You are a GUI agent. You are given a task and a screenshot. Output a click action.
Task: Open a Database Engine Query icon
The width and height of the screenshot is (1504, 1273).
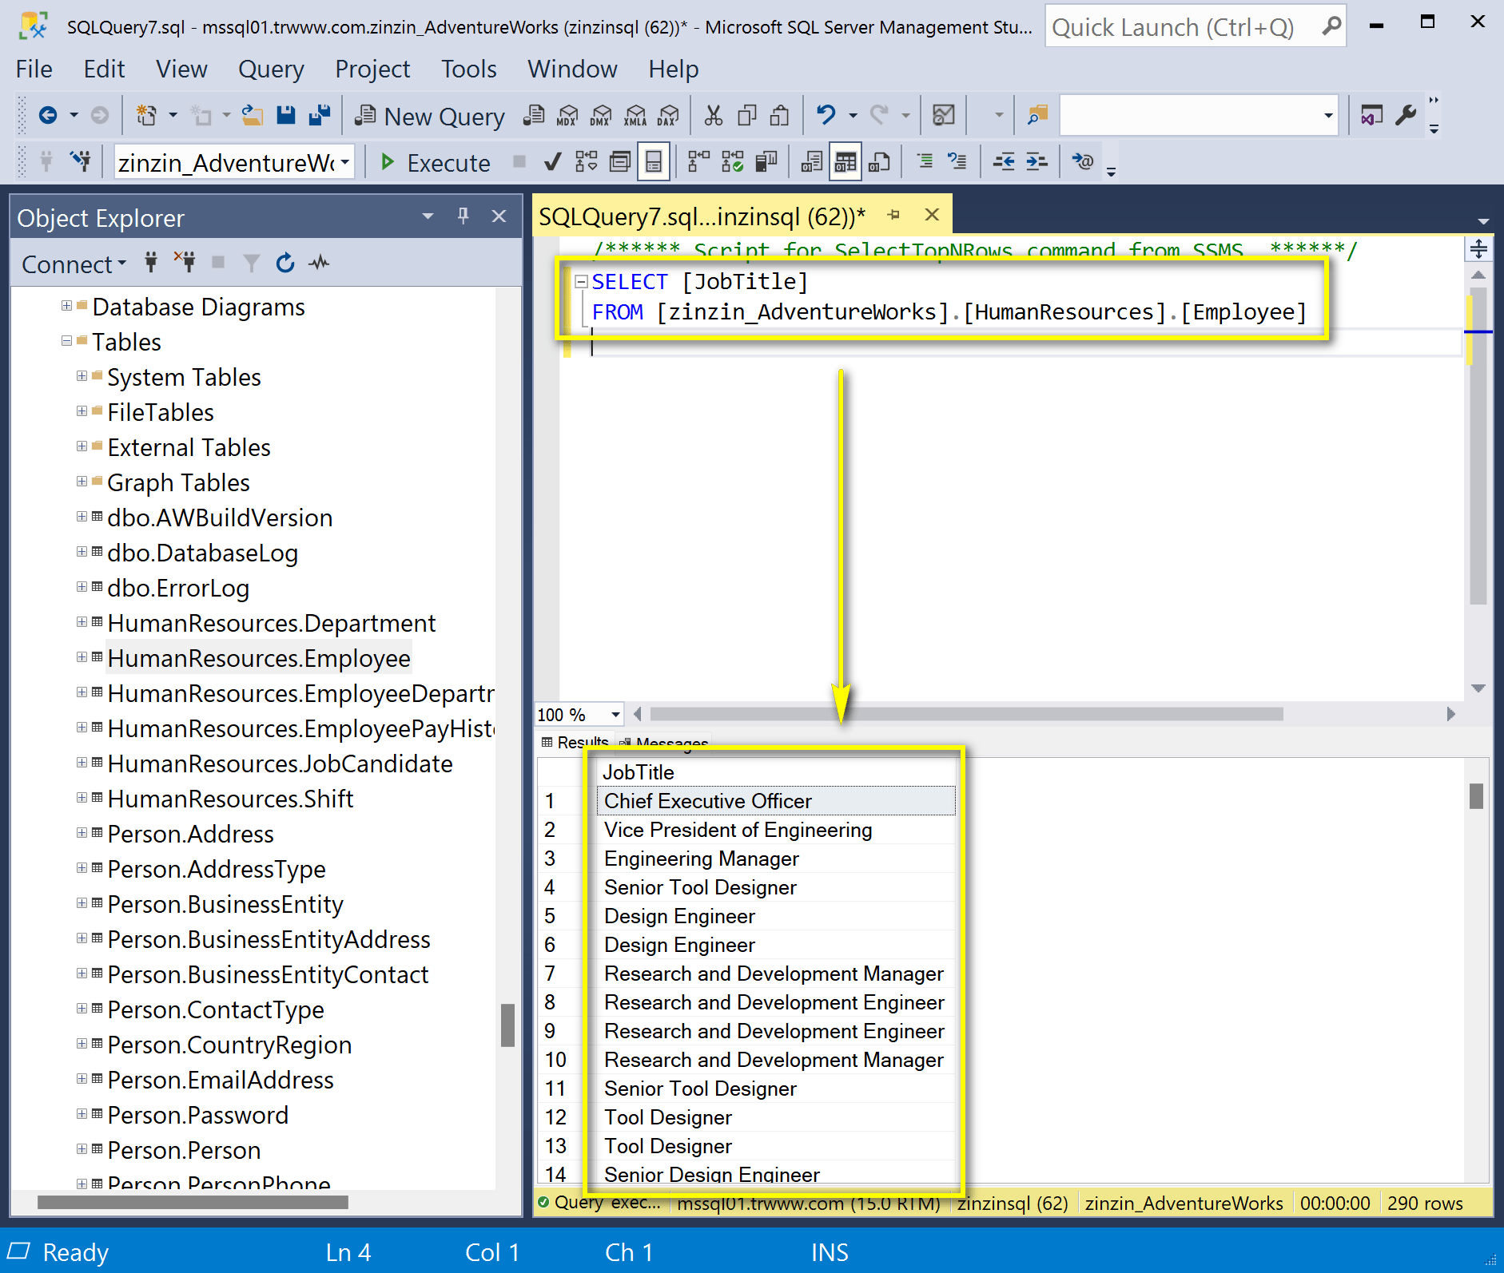[535, 116]
